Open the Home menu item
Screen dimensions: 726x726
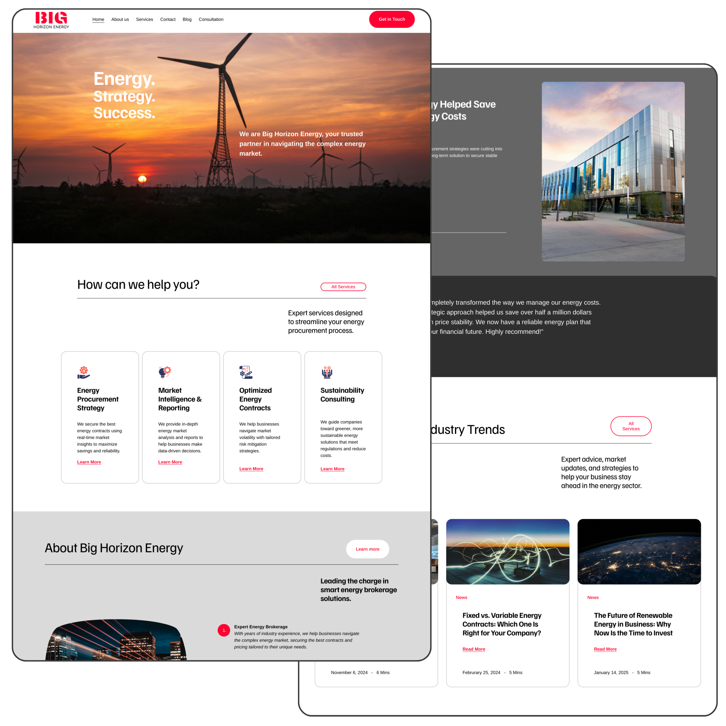coord(98,19)
